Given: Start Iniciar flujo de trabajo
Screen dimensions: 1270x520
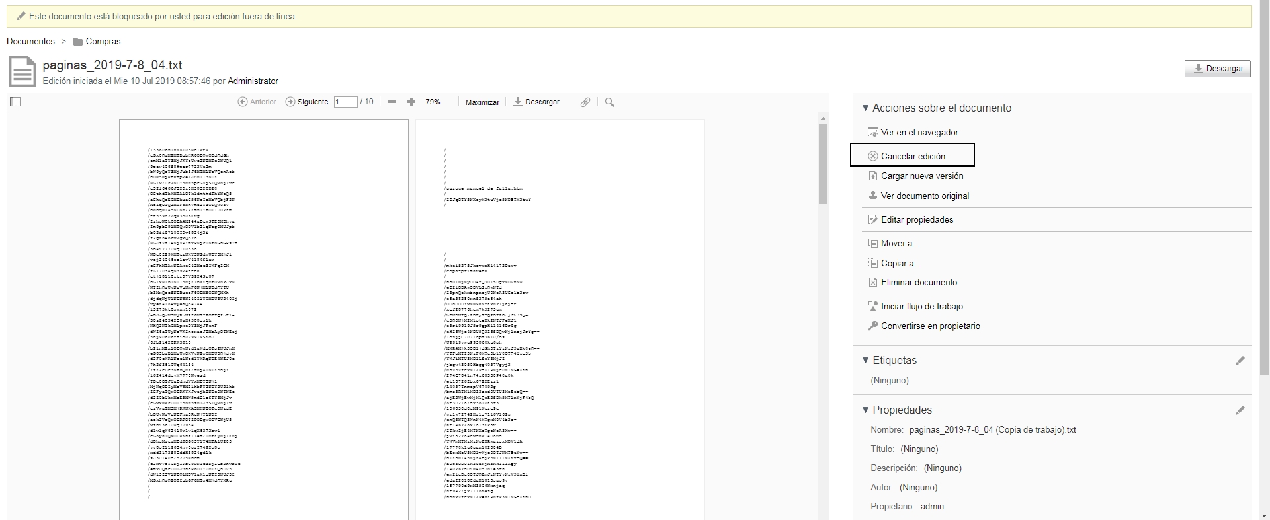Looking at the screenshot, I should click(x=922, y=306).
